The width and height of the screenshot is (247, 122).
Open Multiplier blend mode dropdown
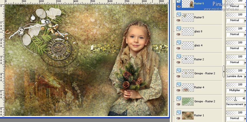click(x=236, y=90)
